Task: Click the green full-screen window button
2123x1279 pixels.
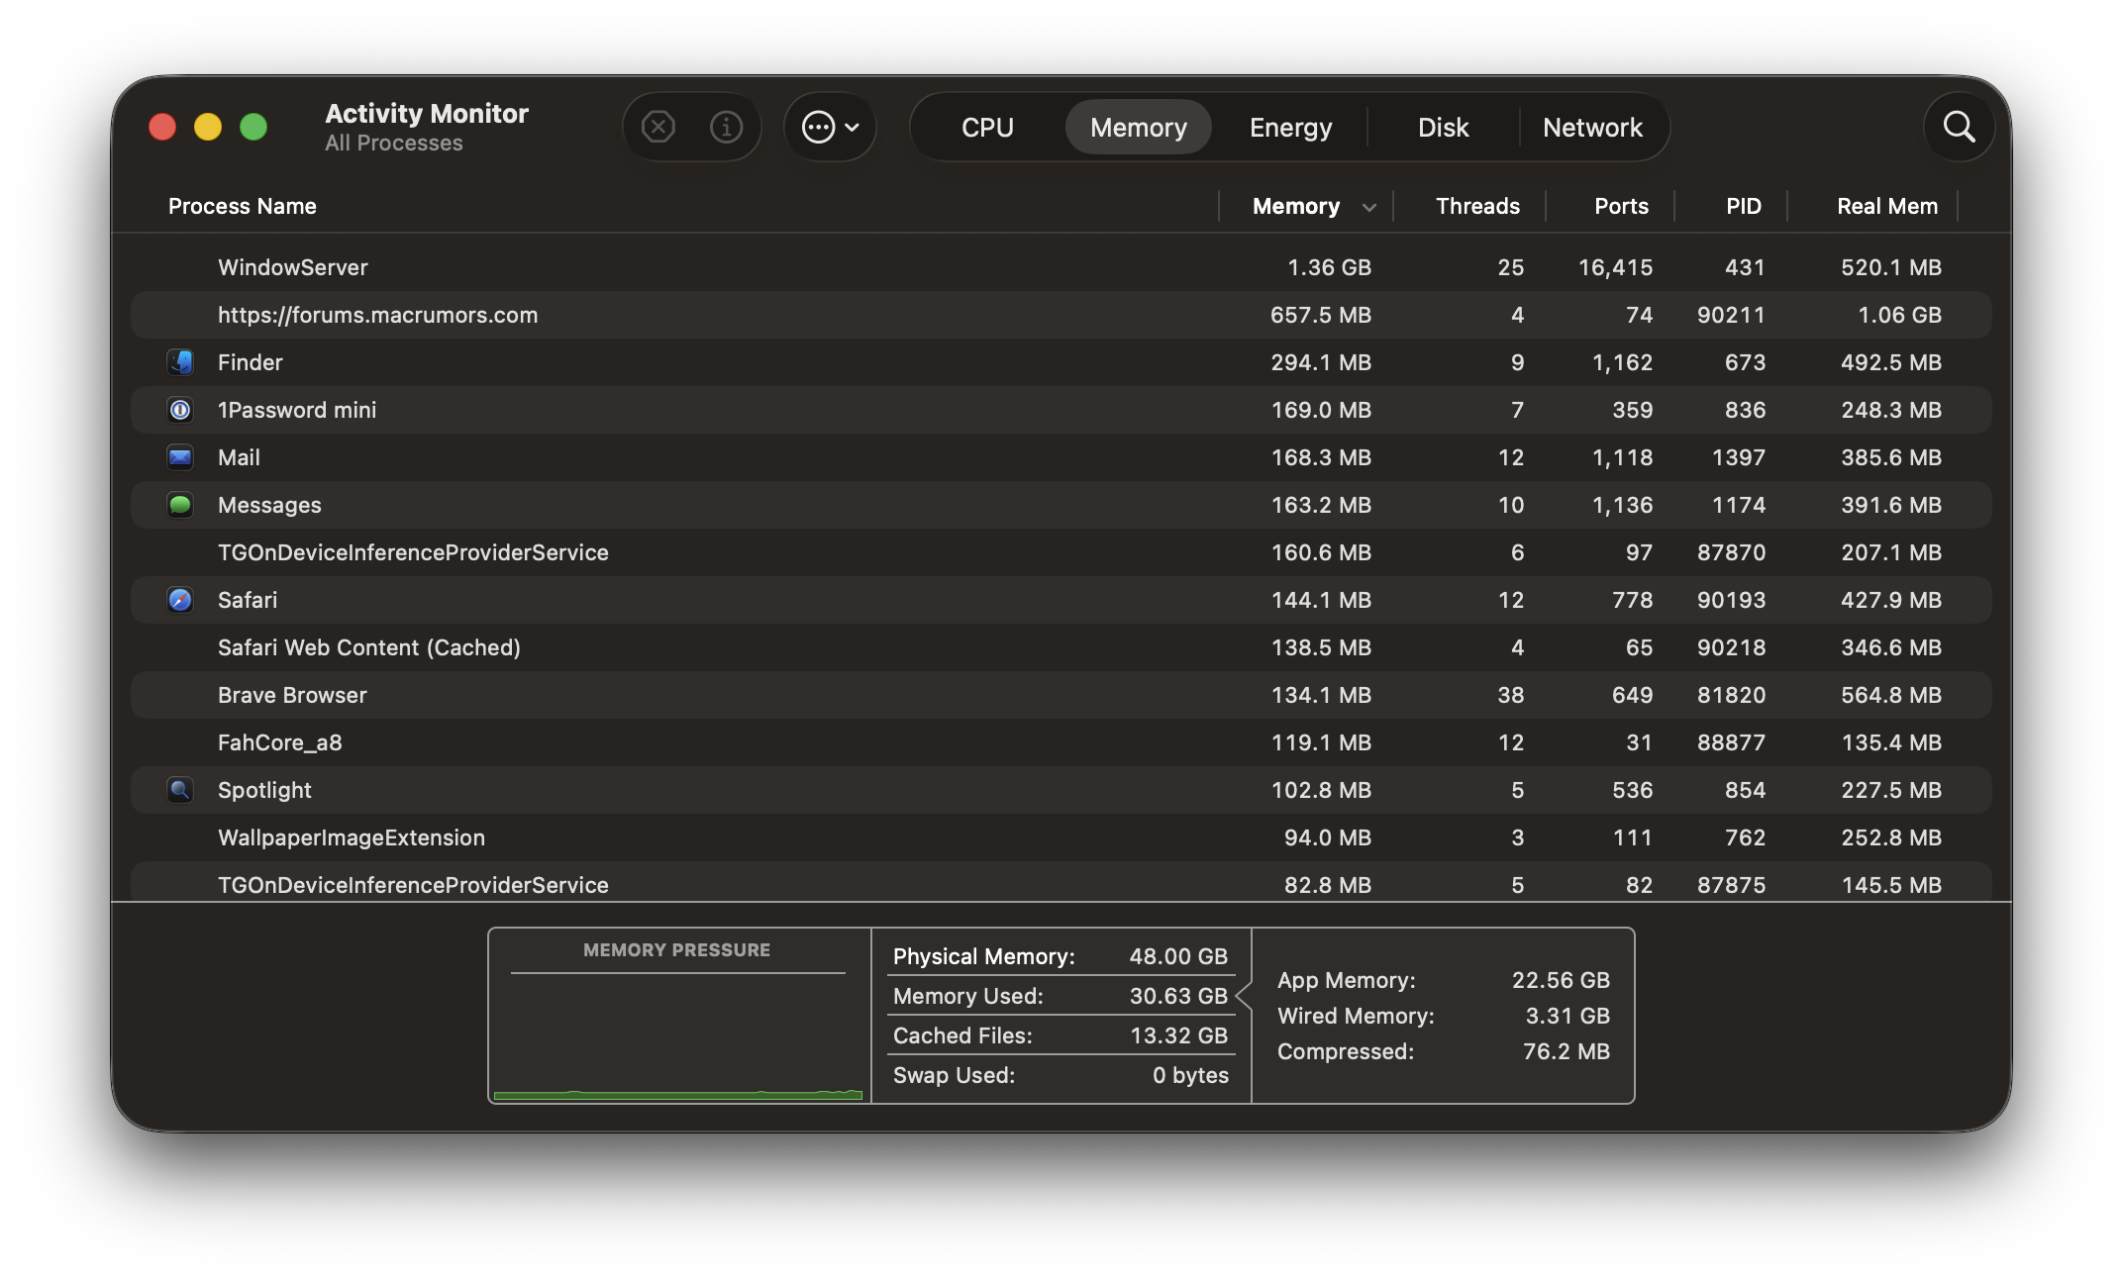Action: (x=253, y=127)
